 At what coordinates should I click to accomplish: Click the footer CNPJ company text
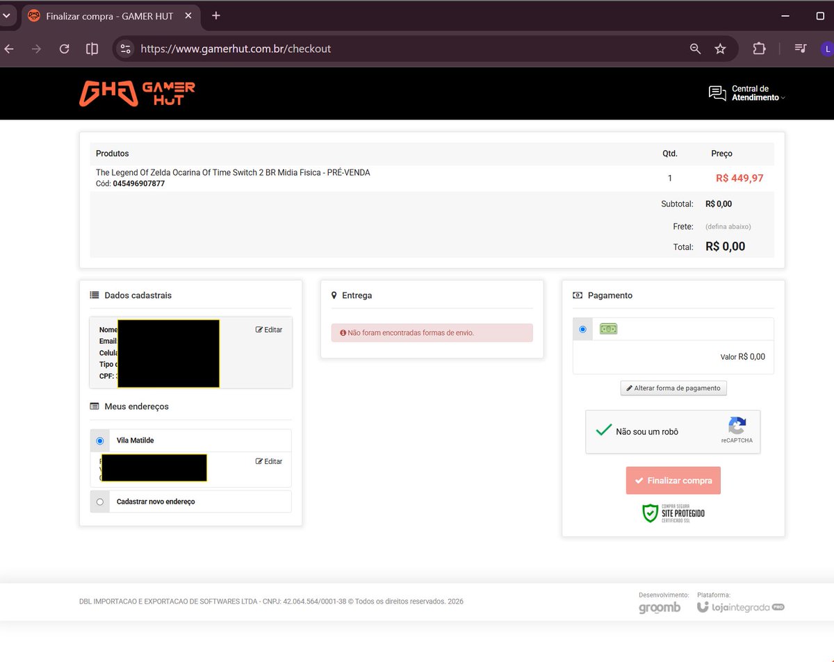pos(271,602)
